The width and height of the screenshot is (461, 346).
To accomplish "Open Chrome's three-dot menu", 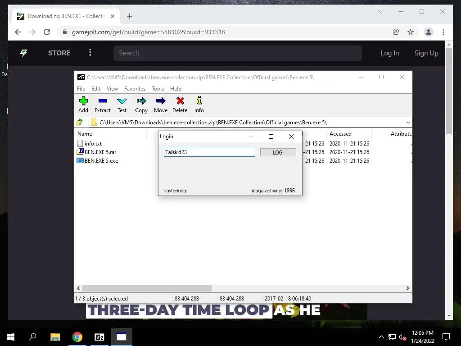I will pos(443,32).
